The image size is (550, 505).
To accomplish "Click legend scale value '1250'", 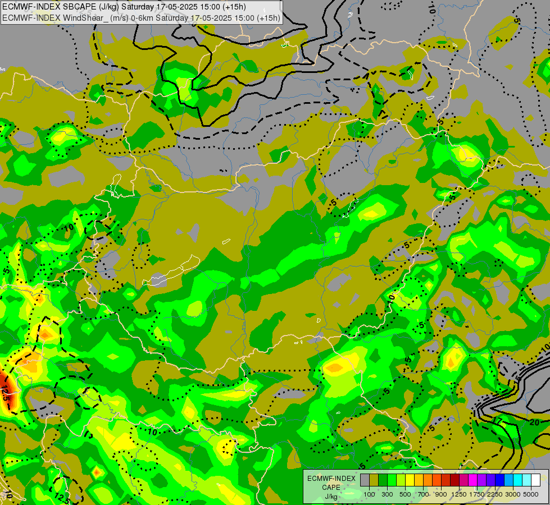I will 459,494.
